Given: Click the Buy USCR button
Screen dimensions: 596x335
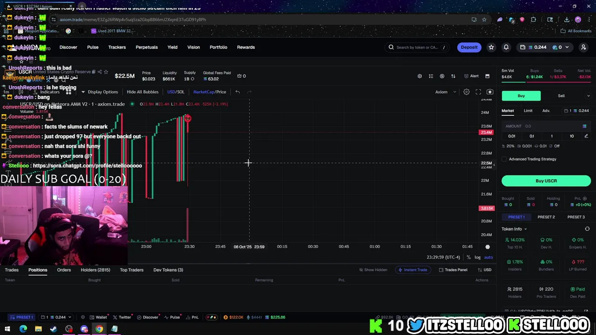Looking at the screenshot, I should click(546, 181).
